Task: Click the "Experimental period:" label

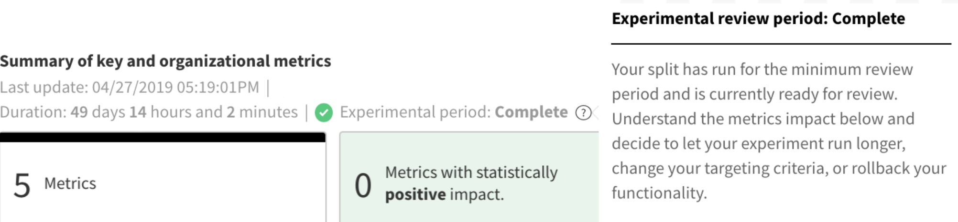Action: click(415, 112)
